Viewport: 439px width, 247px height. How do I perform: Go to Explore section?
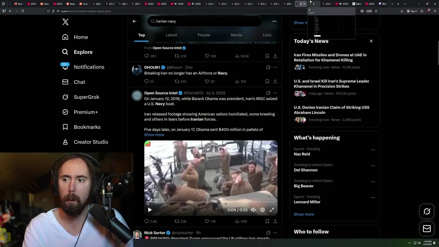pos(77,52)
